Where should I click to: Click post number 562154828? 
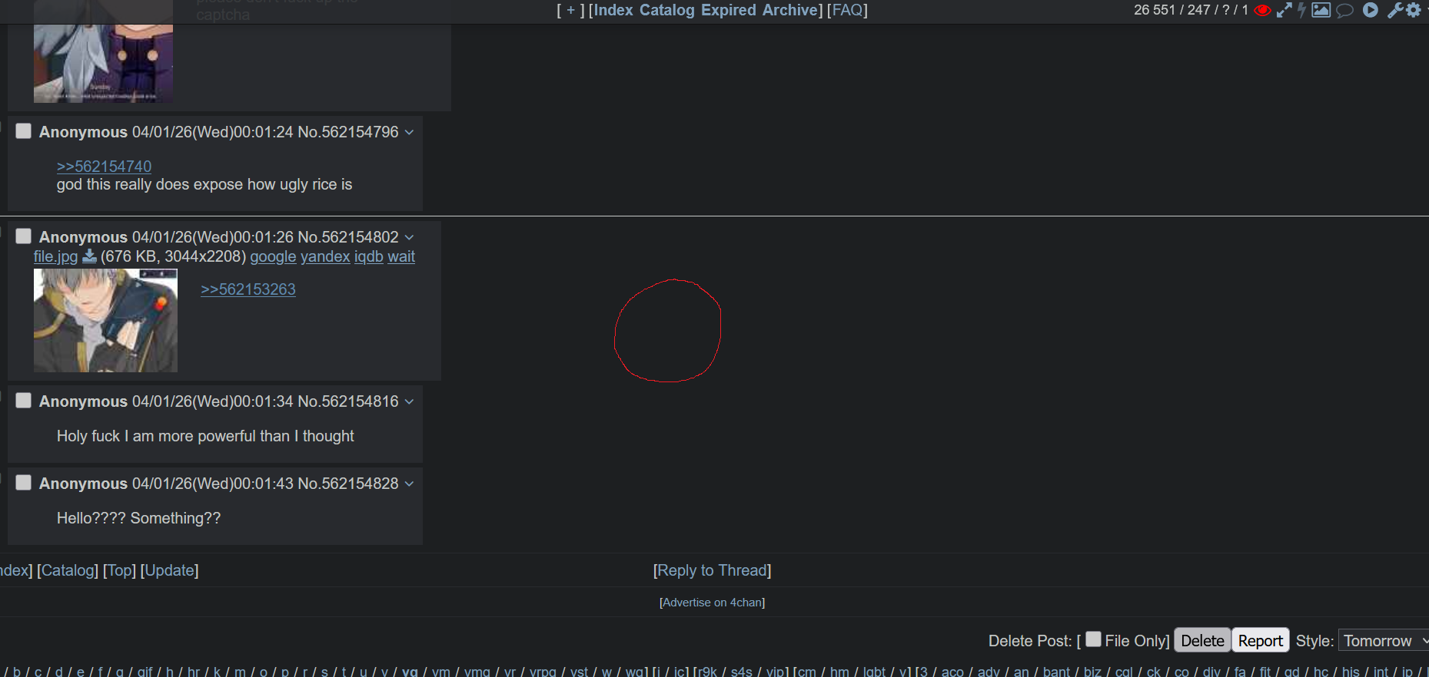click(x=360, y=484)
